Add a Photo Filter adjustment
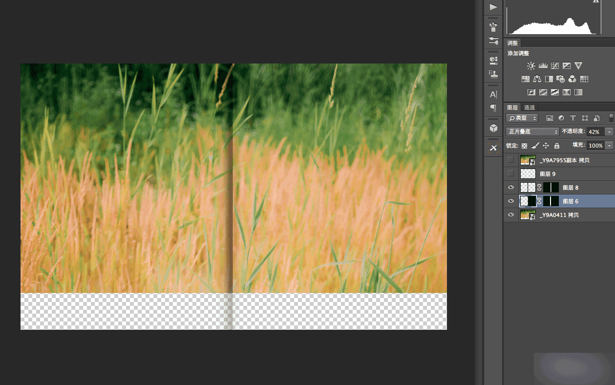The width and height of the screenshot is (615, 385). point(561,79)
